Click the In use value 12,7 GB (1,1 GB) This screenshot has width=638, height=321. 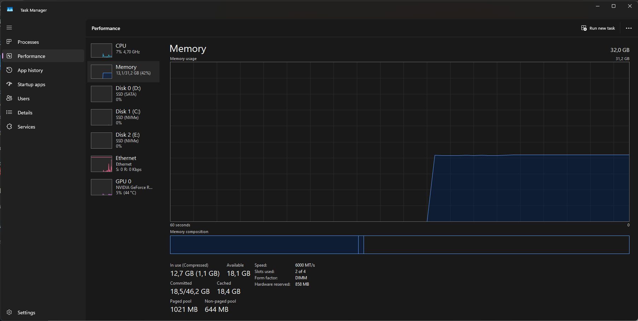pos(195,274)
